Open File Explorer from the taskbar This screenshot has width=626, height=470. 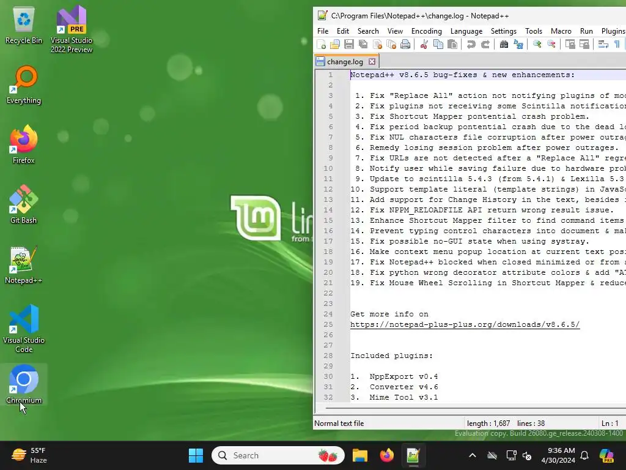coord(359,455)
